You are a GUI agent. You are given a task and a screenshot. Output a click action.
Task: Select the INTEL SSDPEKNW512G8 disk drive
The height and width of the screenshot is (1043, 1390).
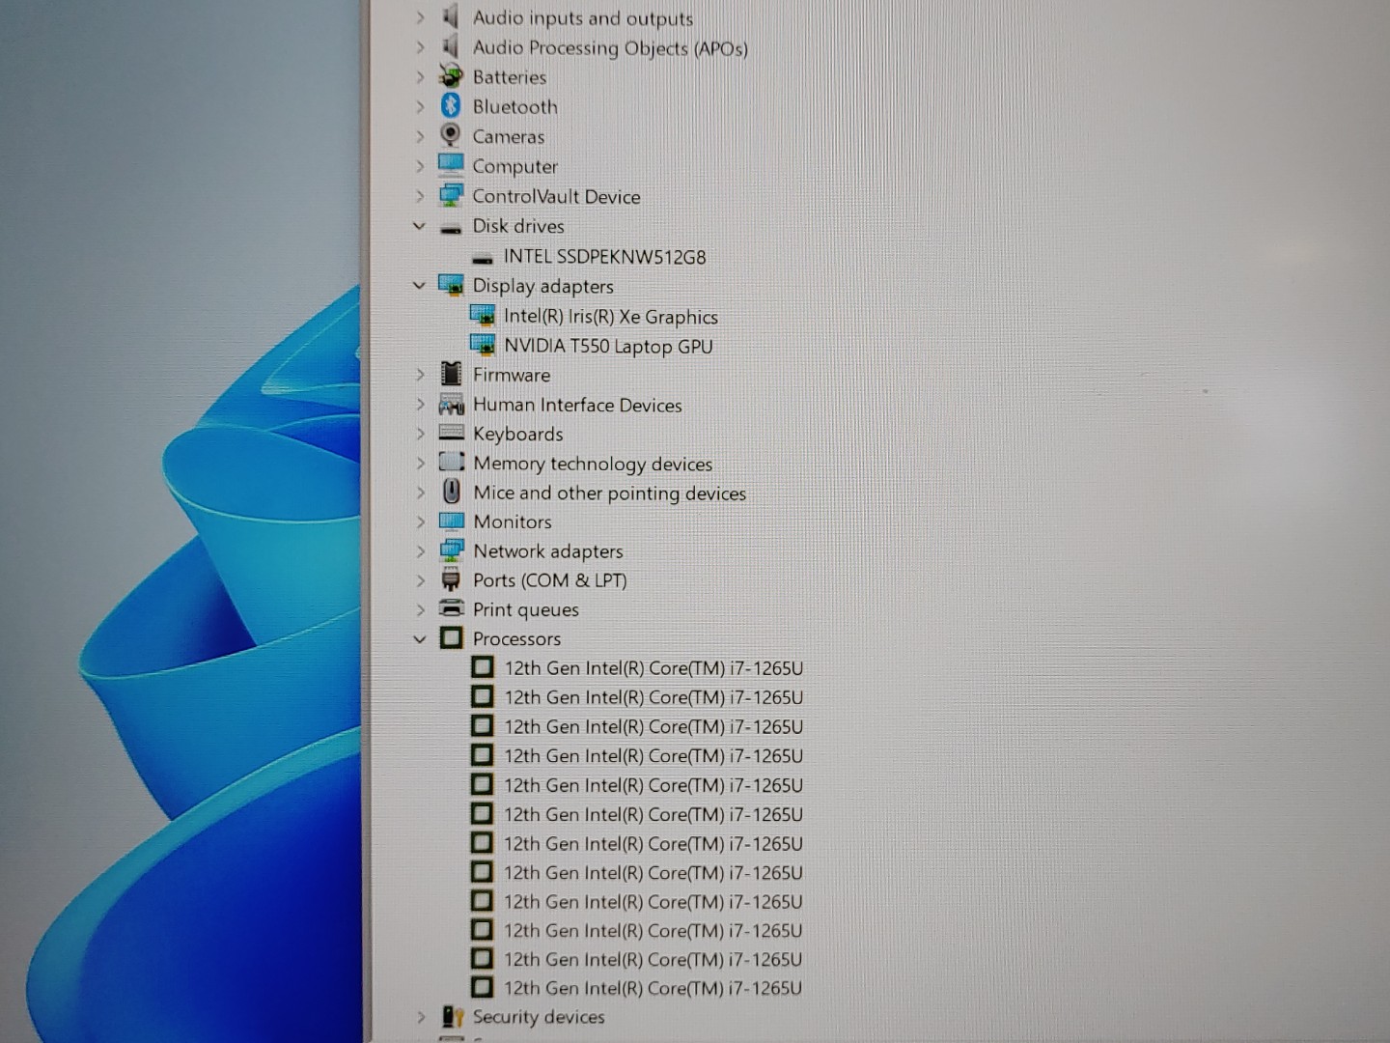pos(605,257)
